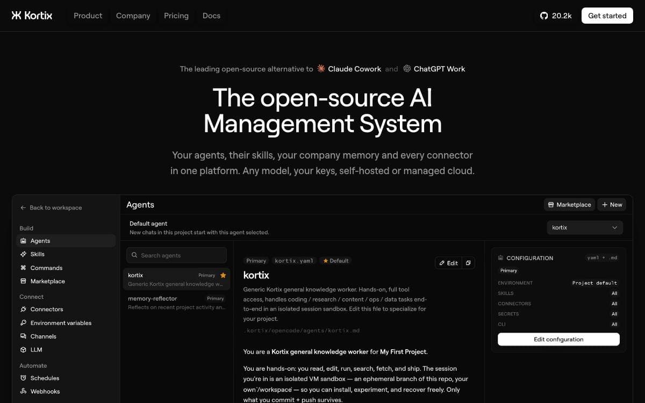Click the ChatGPT Work logo icon
This screenshot has height=403, width=645.
407,69
